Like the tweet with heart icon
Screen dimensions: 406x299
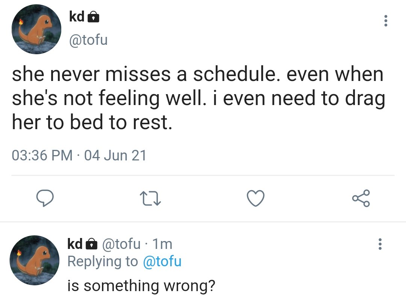click(256, 198)
